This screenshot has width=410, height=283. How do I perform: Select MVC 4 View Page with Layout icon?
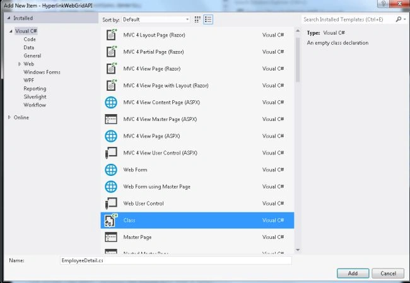coord(112,85)
